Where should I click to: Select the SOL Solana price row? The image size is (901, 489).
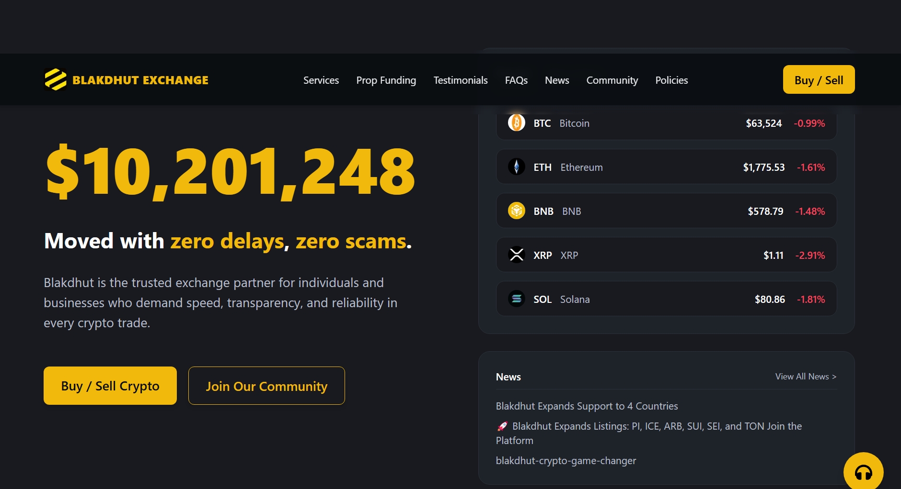[666, 299]
